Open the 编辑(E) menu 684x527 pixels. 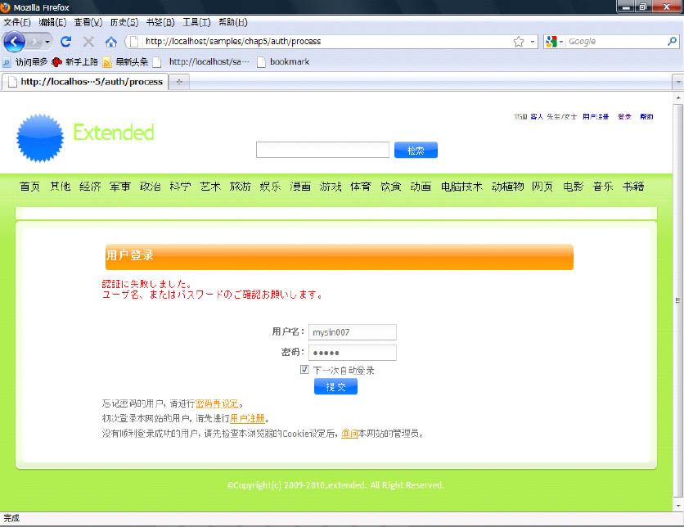pos(52,22)
